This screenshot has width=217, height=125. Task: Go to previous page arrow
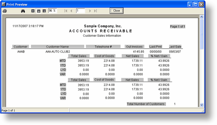pos(71,11)
